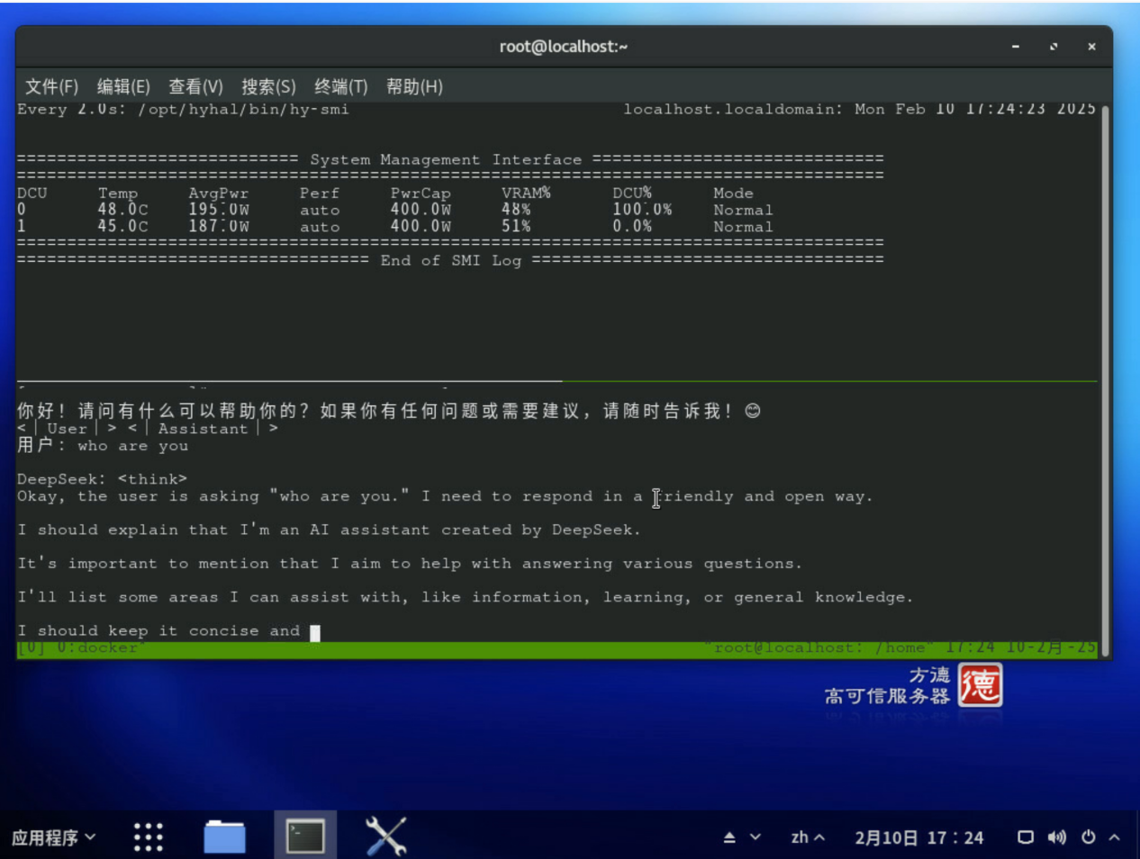Screen dimensions: 1140x859
Task: Click the "用户: who are you" line
Action: pos(103,446)
